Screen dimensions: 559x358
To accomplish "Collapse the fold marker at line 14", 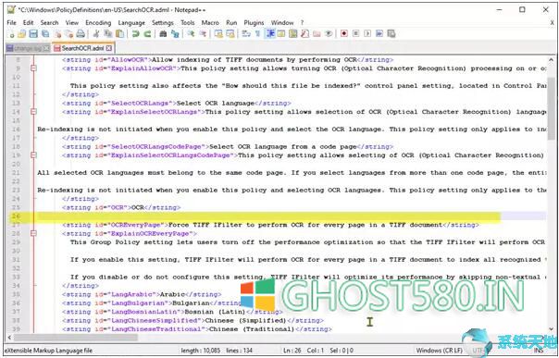I will point(33,112).
